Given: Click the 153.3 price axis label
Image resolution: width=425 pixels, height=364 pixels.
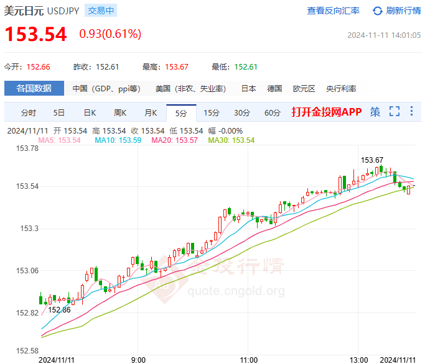Looking at the screenshot, I should pos(29,229).
